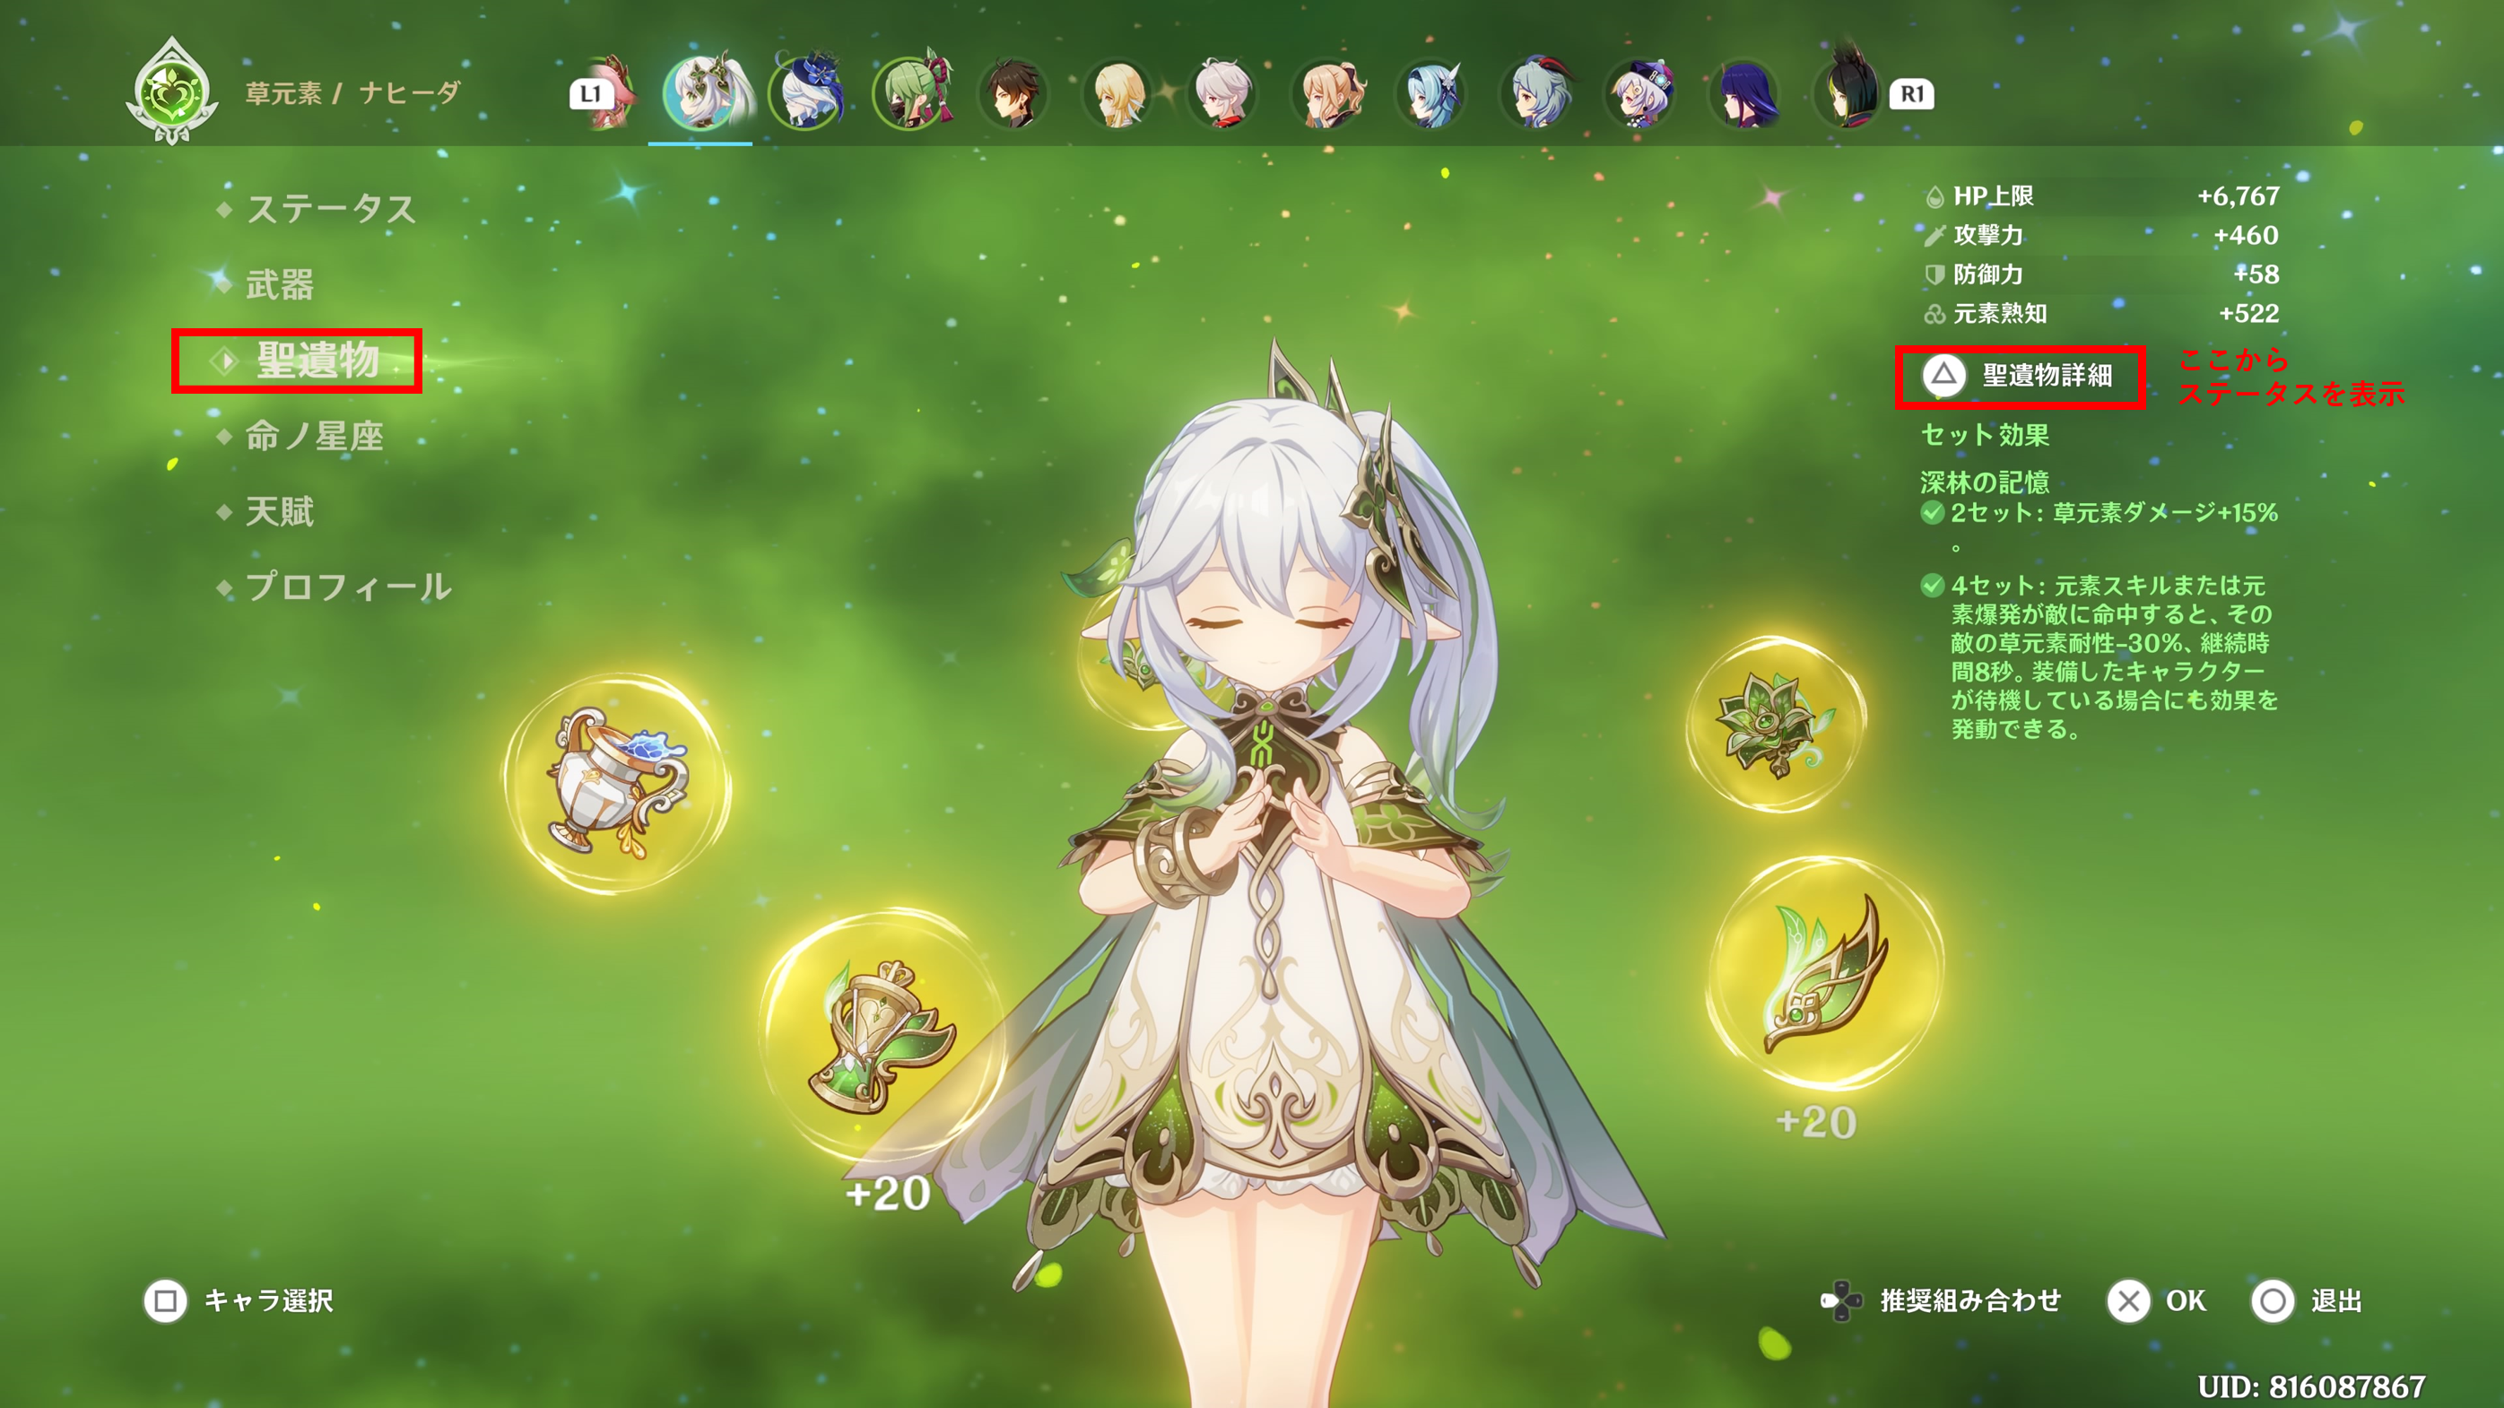Select the dark-purple-haired character portrait
This screenshot has height=1408, width=2504.
click(x=1743, y=94)
